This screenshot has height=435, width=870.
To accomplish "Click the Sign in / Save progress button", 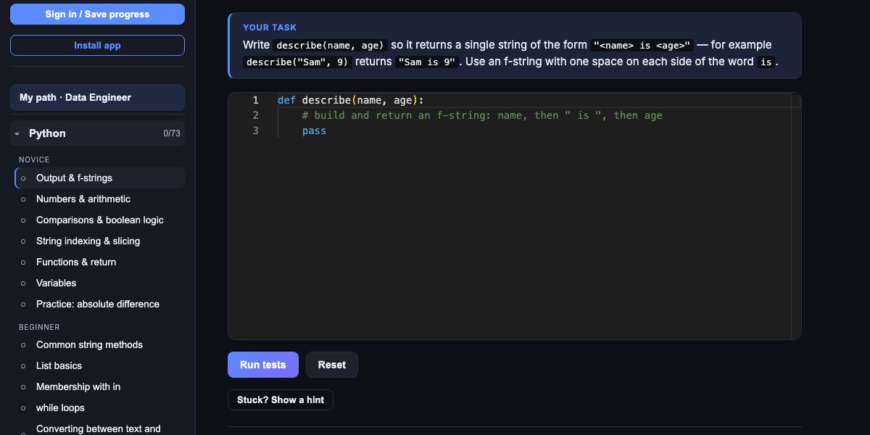I will [97, 14].
